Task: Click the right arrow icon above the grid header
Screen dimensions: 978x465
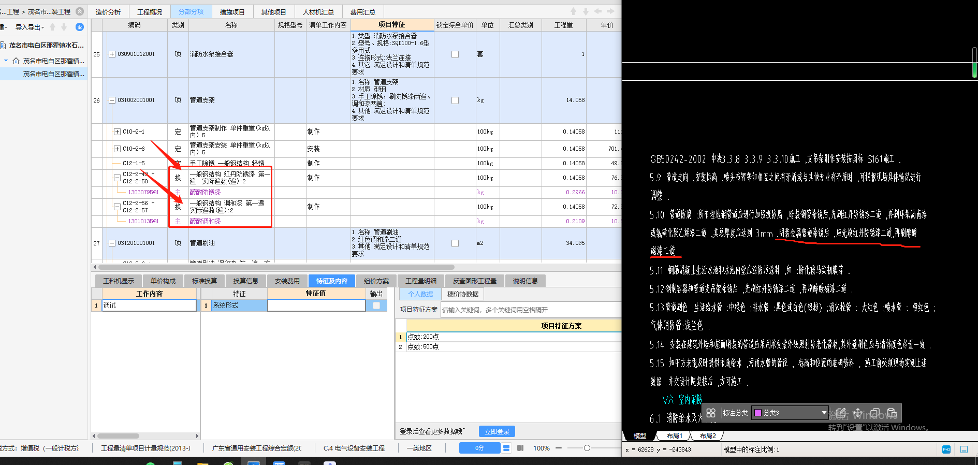Action: click(611, 11)
